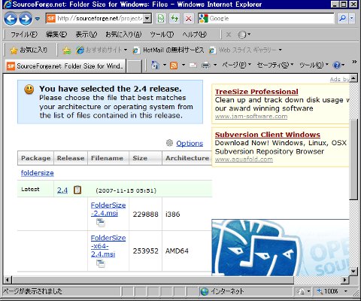This screenshot has width=361, height=301.
Task: Show more command bar items chevron
Action: pos(354,62)
